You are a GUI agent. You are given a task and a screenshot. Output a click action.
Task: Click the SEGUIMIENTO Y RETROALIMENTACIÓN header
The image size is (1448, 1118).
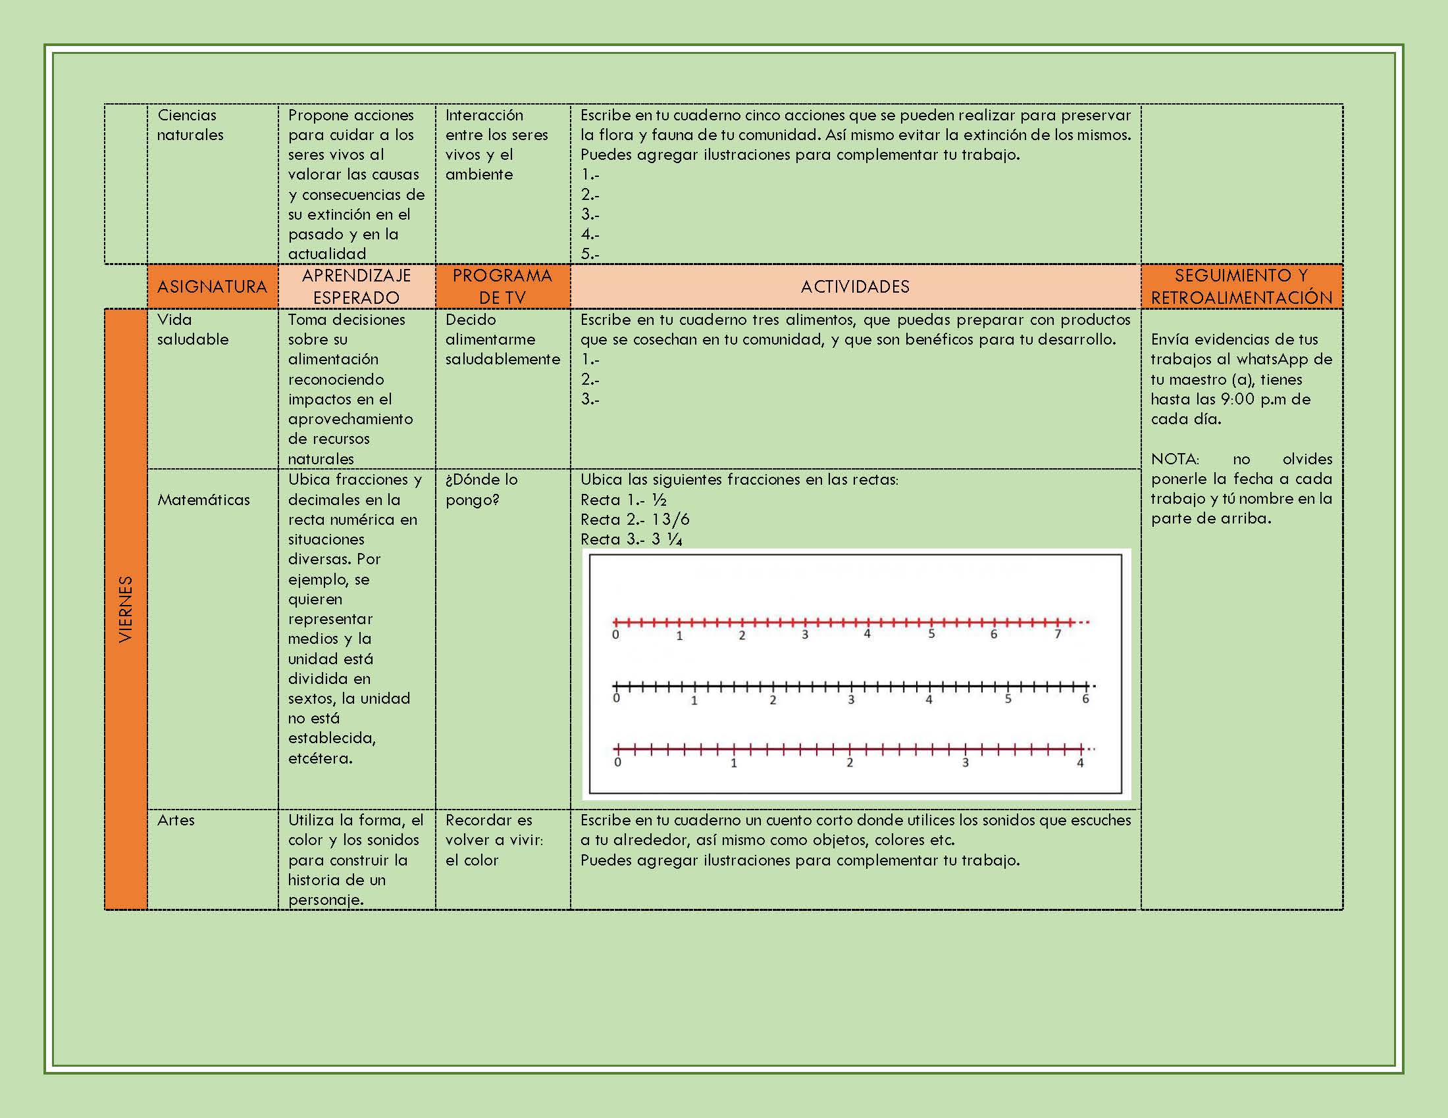pyautogui.click(x=1242, y=287)
